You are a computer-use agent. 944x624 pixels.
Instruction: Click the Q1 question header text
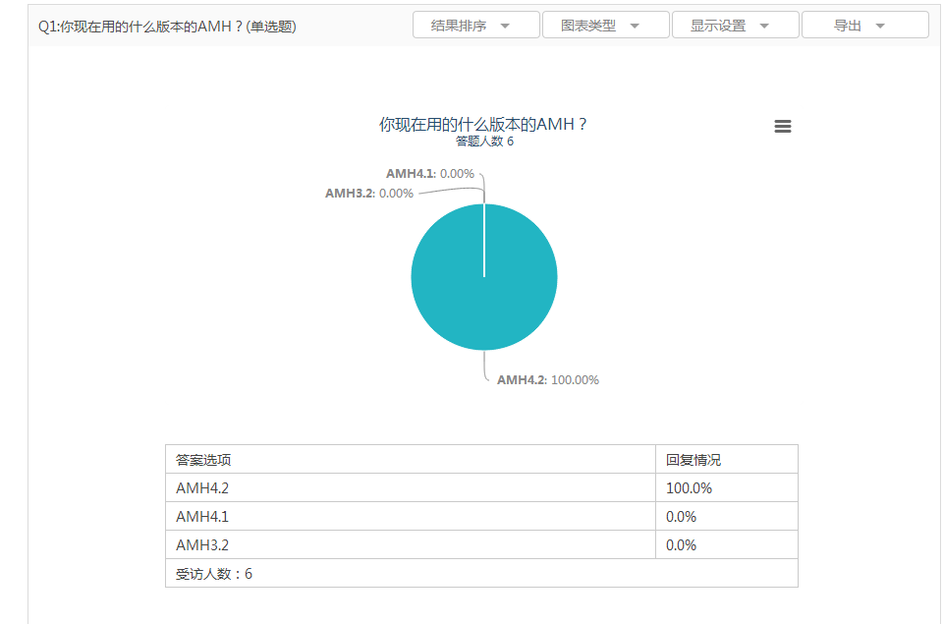point(167,27)
